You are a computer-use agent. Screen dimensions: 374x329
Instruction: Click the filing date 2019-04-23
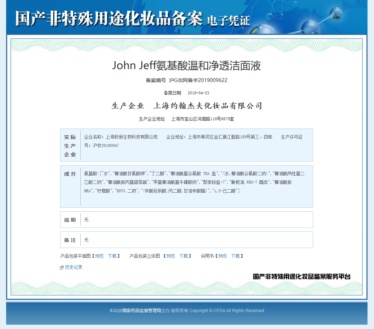(199, 93)
